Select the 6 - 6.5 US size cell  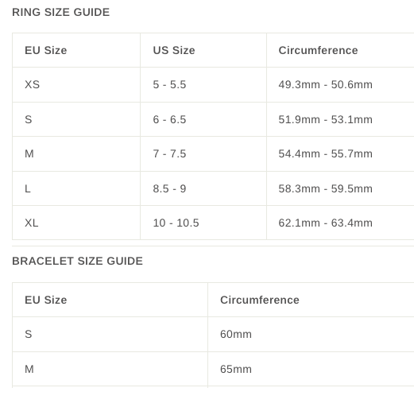point(203,119)
